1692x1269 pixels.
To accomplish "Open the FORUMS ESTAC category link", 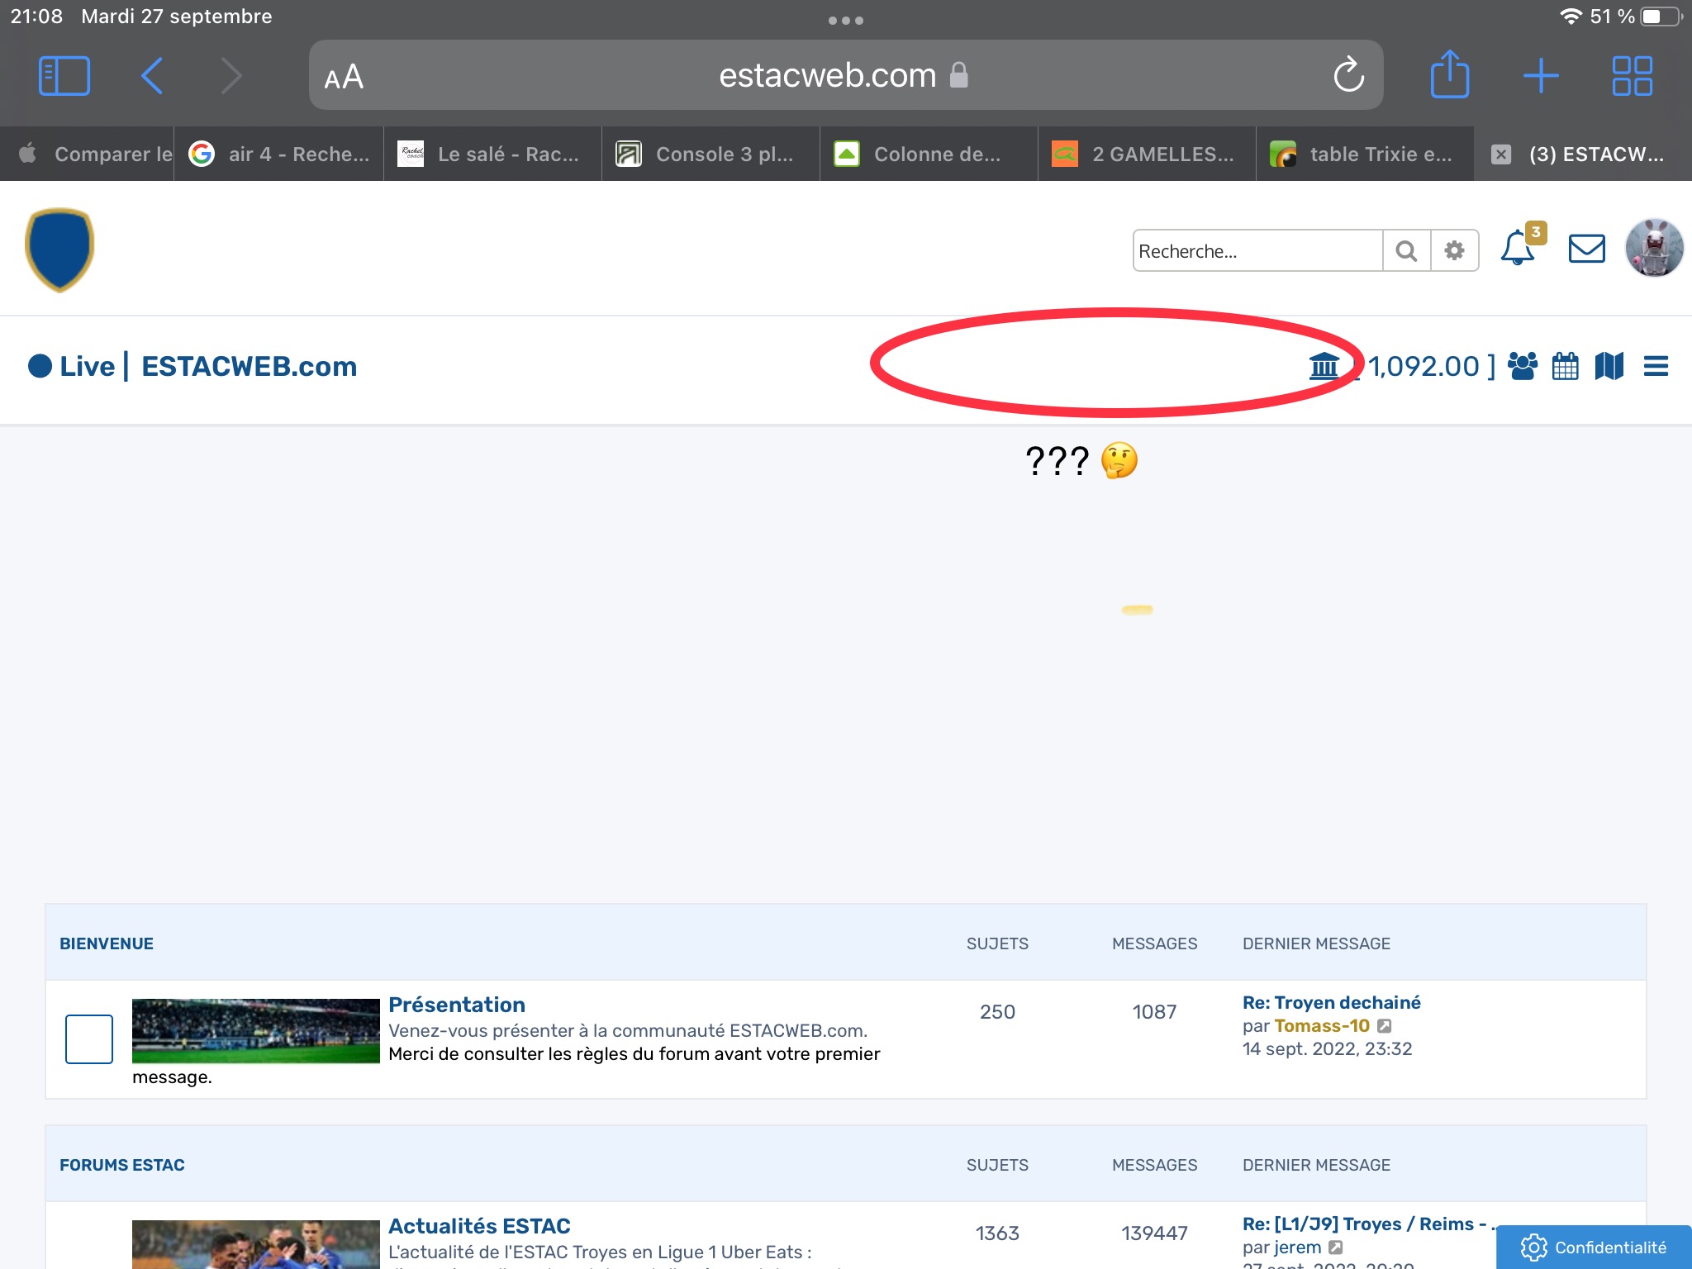I will coord(122,1165).
